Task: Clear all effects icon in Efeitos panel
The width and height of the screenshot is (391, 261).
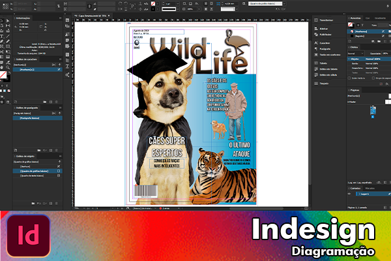Action: pyautogui.click(x=381, y=84)
